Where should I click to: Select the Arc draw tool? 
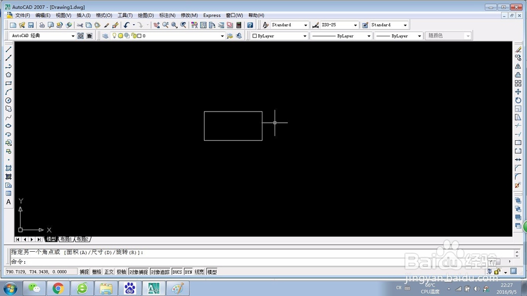8,92
